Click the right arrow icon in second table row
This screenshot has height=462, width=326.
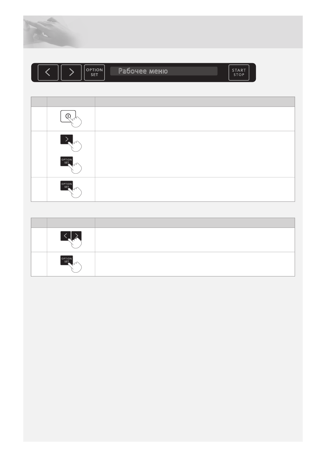coord(67,139)
